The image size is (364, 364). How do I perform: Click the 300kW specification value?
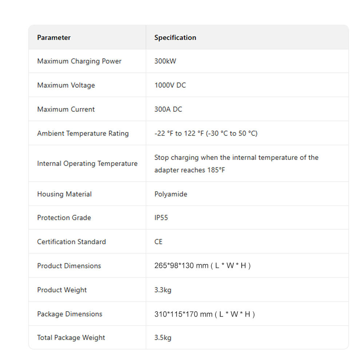coord(165,61)
